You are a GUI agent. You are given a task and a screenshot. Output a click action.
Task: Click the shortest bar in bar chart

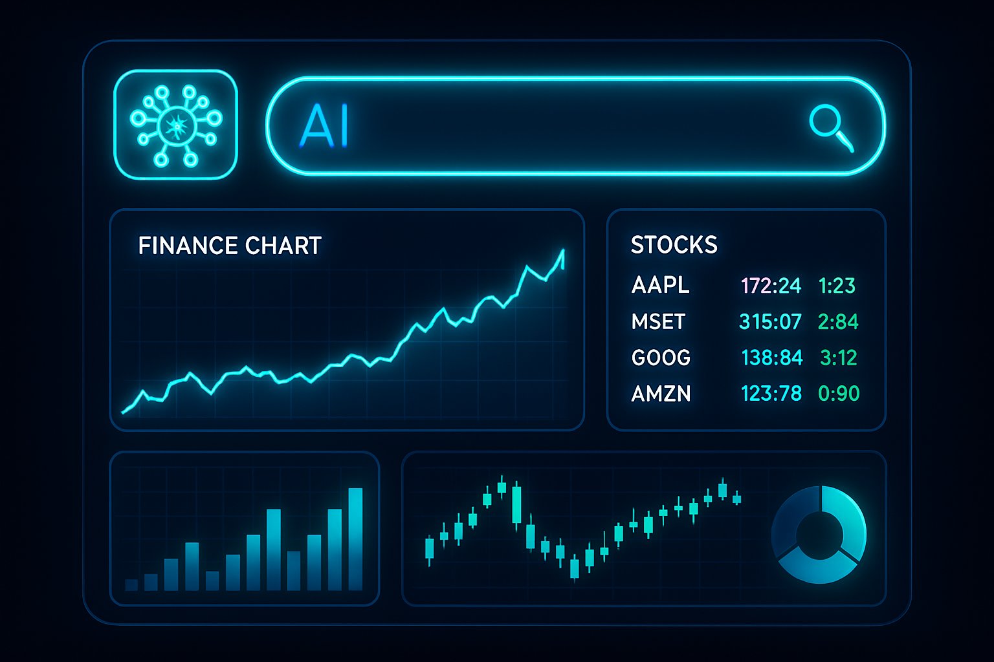click(131, 584)
